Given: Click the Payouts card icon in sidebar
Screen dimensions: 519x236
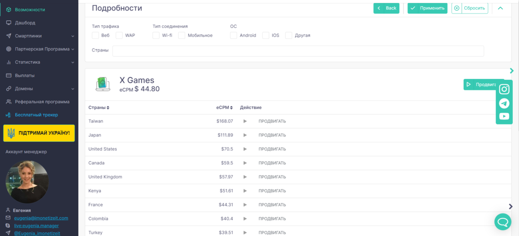Looking at the screenshot, I should click(9, 75).
